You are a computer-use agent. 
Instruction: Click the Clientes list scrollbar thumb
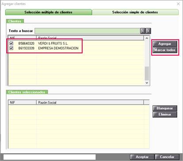(147, 73)
